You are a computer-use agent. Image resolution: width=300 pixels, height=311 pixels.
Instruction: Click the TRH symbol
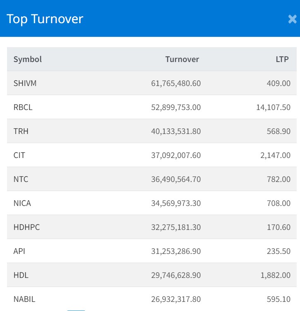21,131
